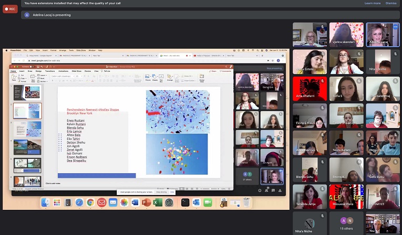Open FaceTime from the Dock

point(207,202)
